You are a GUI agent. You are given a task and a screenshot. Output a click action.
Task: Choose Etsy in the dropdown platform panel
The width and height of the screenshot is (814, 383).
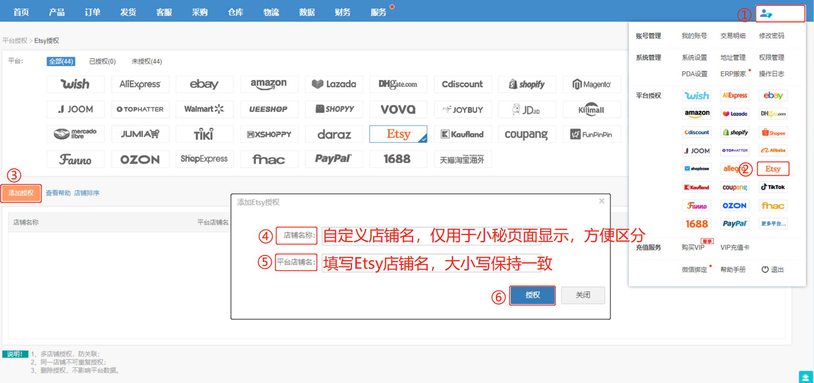(773, 169)
